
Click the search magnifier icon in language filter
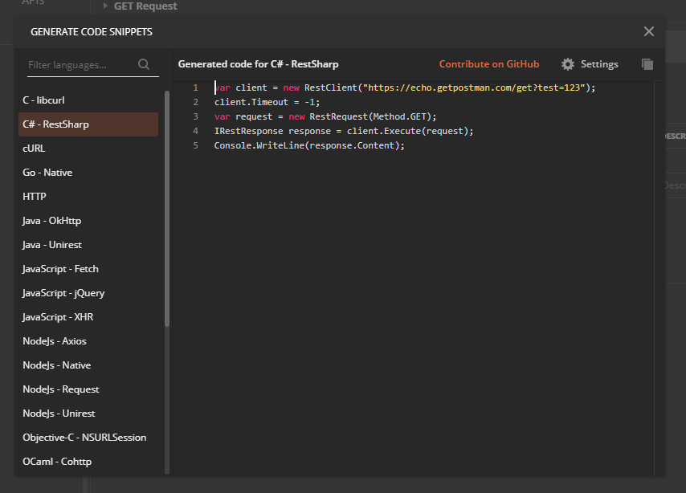[x=144, y=65]
